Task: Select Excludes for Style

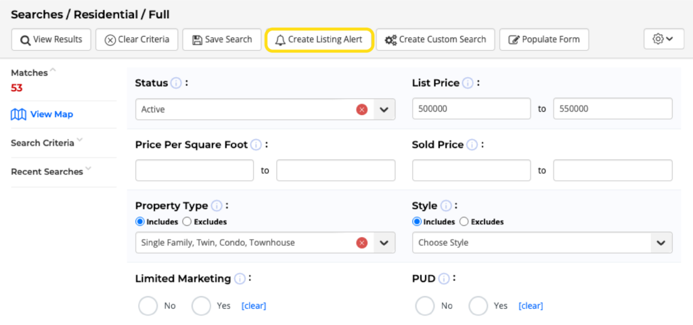Action: pyautogui.click(x=464, y=221)
